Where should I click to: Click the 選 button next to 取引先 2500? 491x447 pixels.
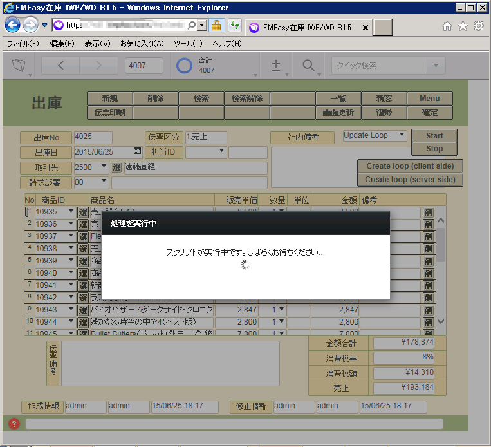[116, 167]
